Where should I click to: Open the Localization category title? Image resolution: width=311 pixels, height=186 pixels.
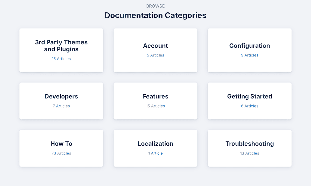(155, 144)
